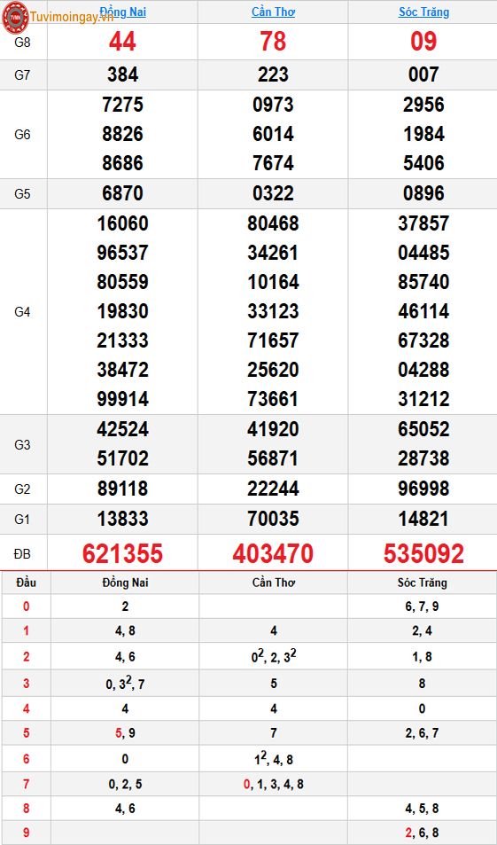Screen dimensions: 497x845
Task: Click Cần Thơ G7 number 223
Action: [273, 74]
